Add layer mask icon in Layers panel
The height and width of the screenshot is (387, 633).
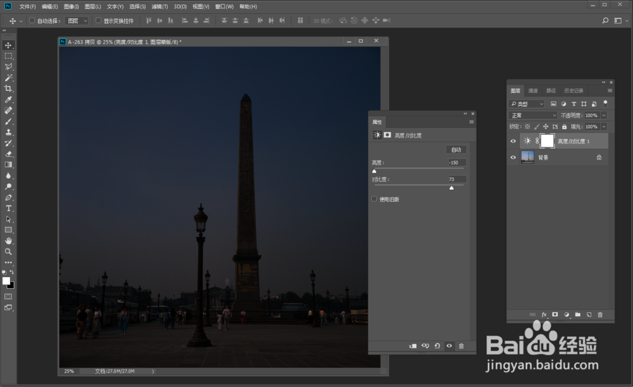(x=555, y=315)
